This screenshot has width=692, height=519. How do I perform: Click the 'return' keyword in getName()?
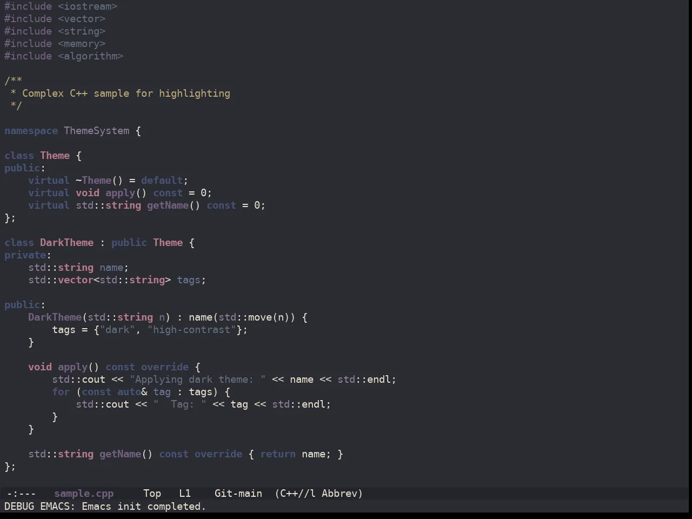point(278,454)
